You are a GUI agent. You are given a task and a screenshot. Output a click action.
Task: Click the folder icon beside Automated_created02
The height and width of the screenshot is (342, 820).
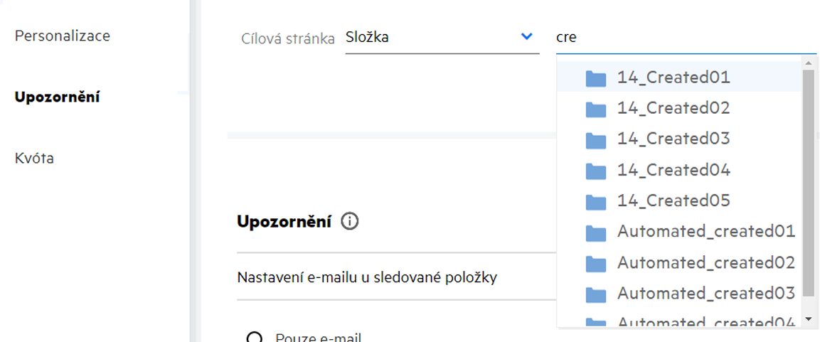595,263
